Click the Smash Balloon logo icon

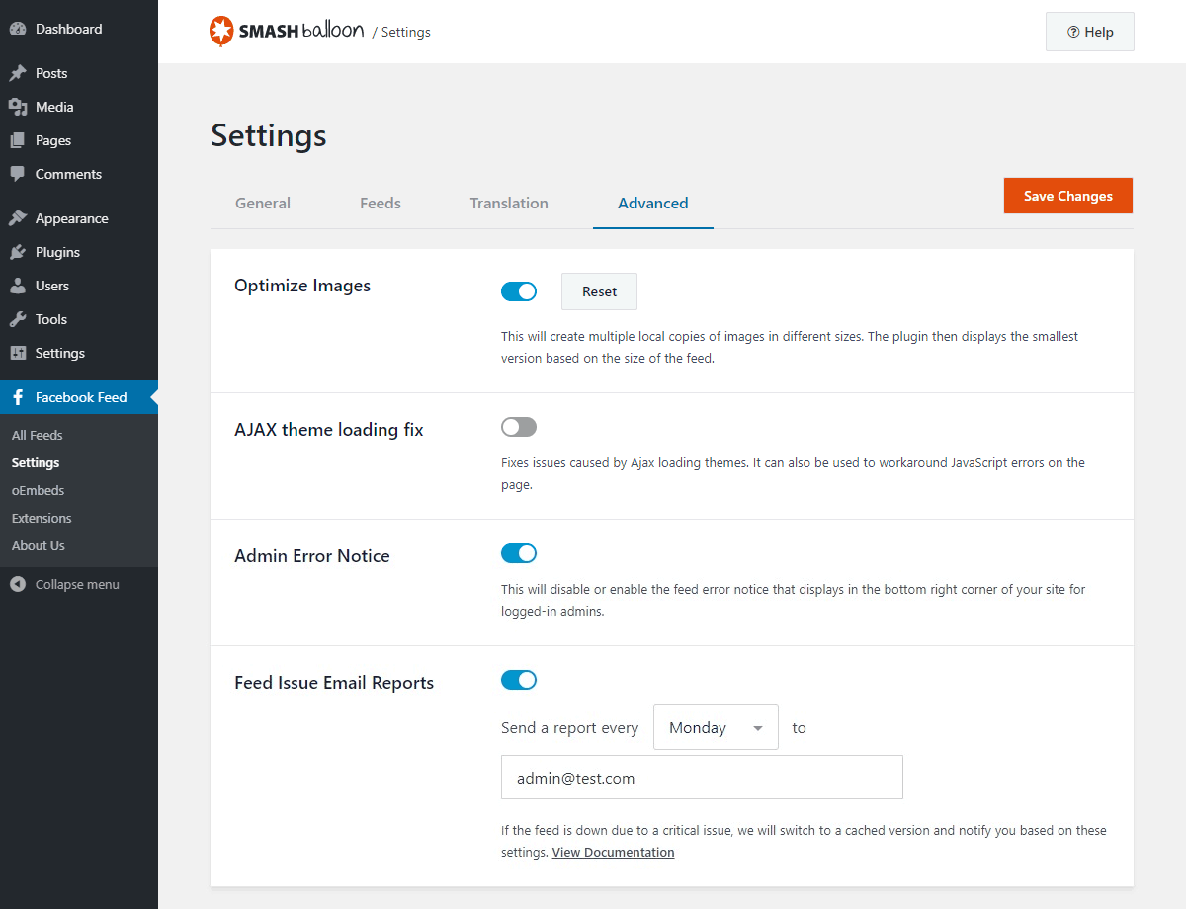[x=221, y=32]
